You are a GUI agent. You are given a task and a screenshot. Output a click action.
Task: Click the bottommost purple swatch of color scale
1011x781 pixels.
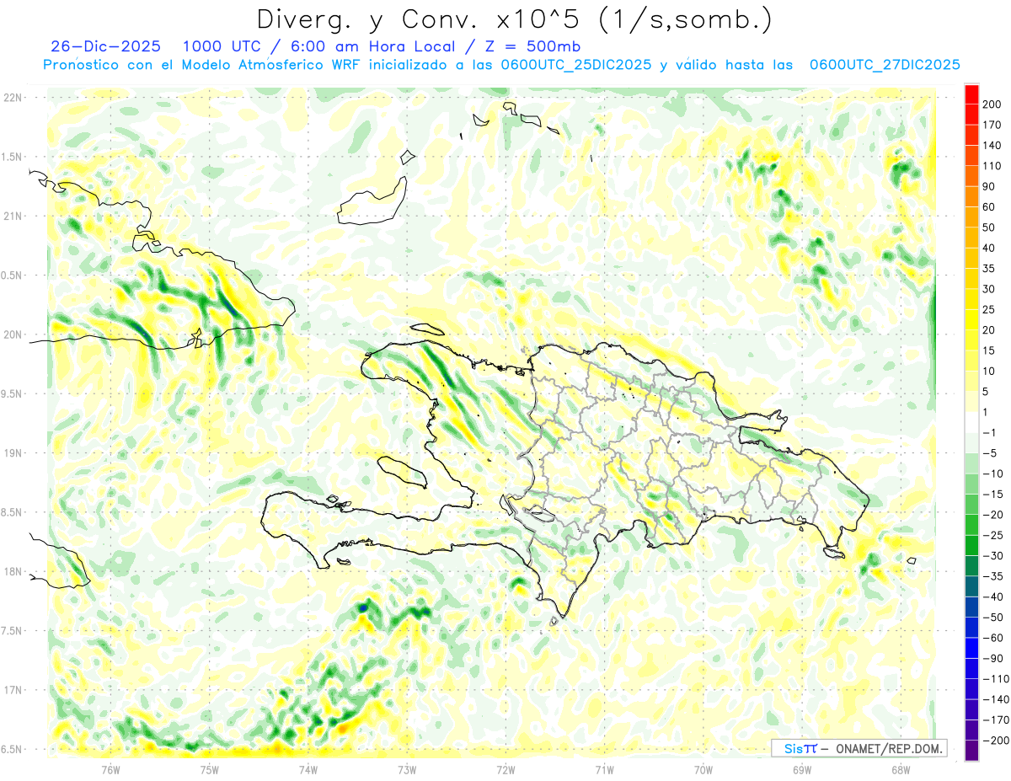point(972,751)
